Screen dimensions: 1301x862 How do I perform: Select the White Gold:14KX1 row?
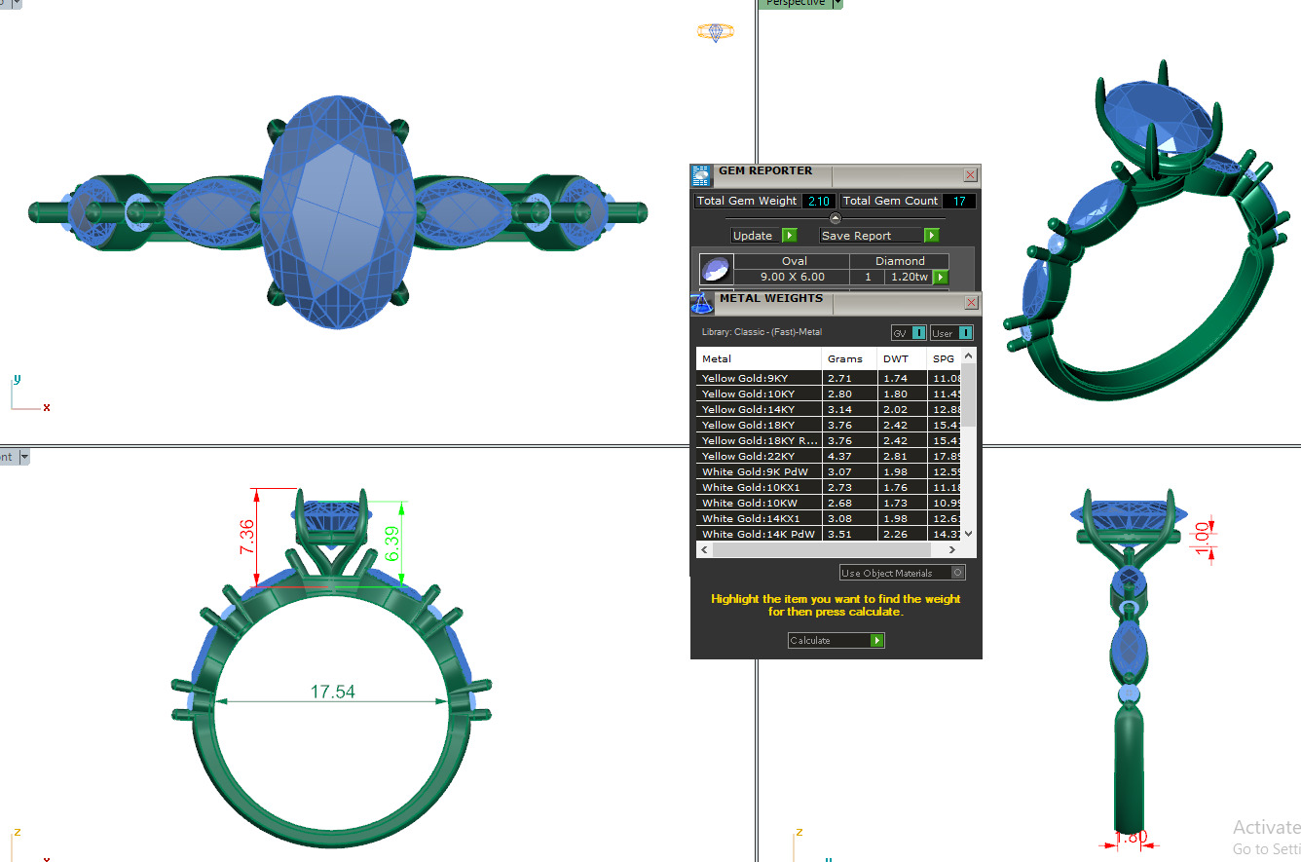(x=830, y=518)
